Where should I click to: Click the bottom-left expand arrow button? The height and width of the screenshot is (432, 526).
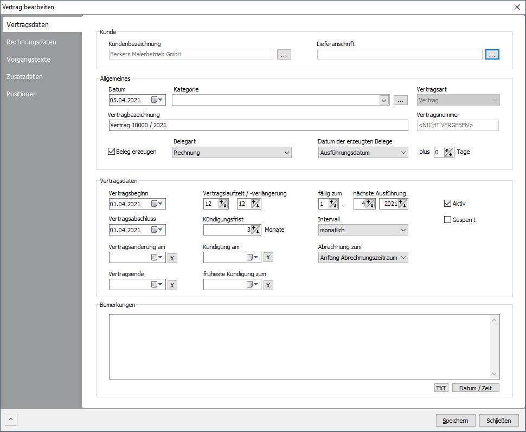10,419
